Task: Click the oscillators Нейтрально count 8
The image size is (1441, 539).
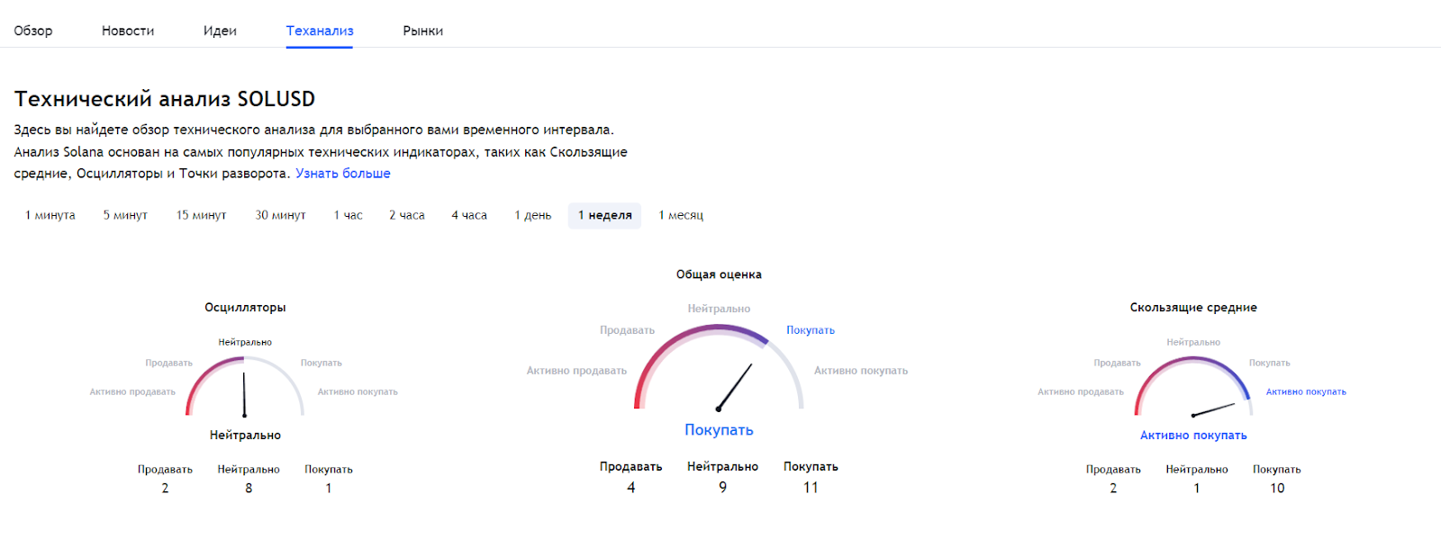Action: (x=249, y=489)
